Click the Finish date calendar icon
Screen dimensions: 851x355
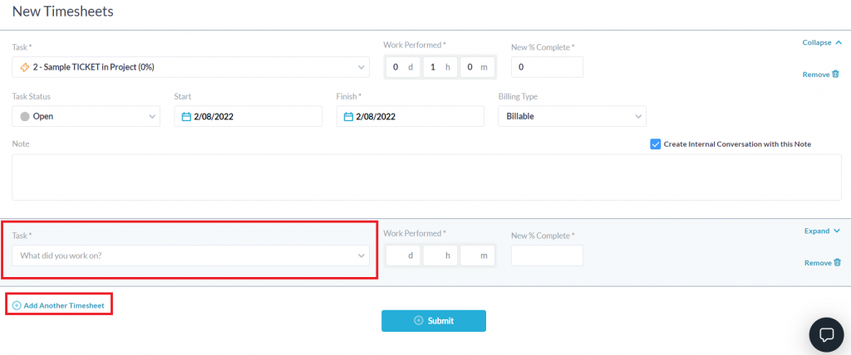(x=348, y=117)
